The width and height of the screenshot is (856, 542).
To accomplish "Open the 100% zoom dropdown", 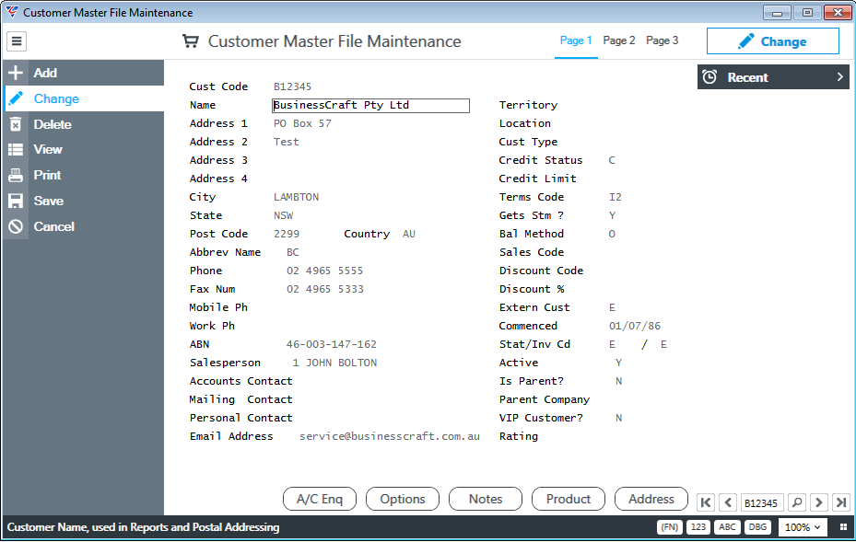I will click(x=803, y=527).
